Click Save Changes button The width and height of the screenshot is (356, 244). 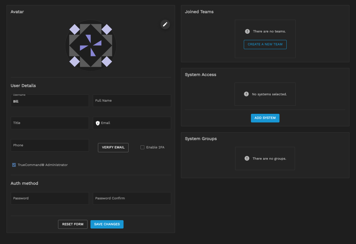(x=107, y=224)
